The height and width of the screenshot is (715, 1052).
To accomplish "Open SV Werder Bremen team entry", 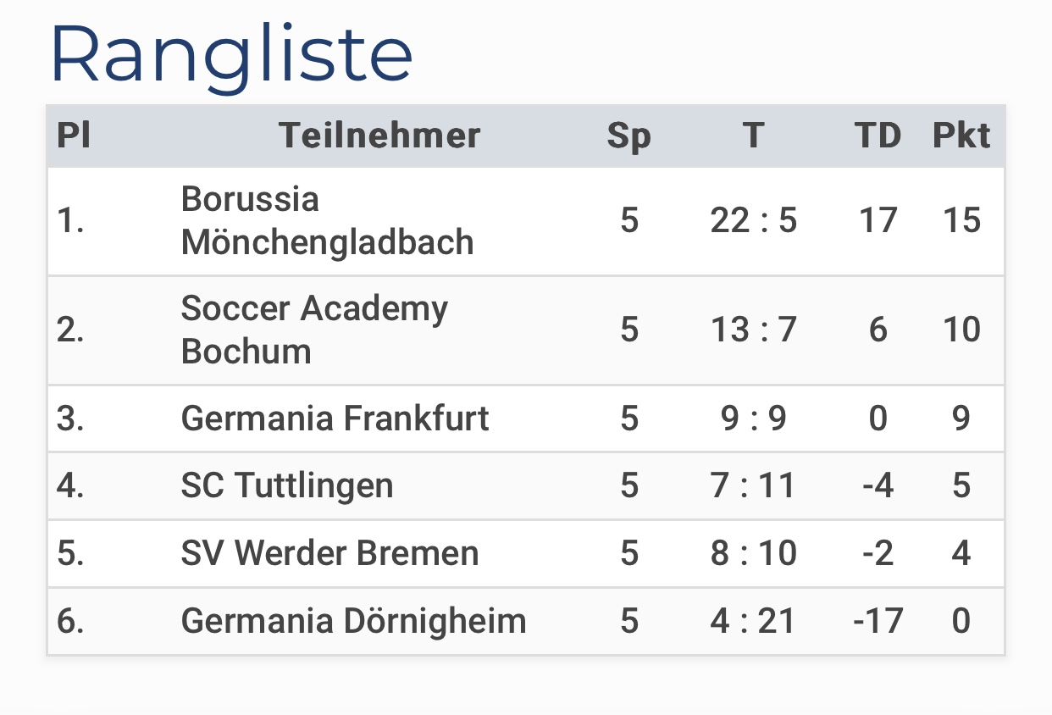I will click(x=329, y=554).
